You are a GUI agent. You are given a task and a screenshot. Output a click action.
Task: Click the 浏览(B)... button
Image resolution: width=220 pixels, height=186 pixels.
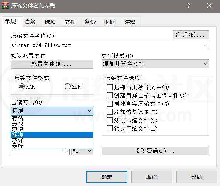pyautogui.click(x=191, y=35)
